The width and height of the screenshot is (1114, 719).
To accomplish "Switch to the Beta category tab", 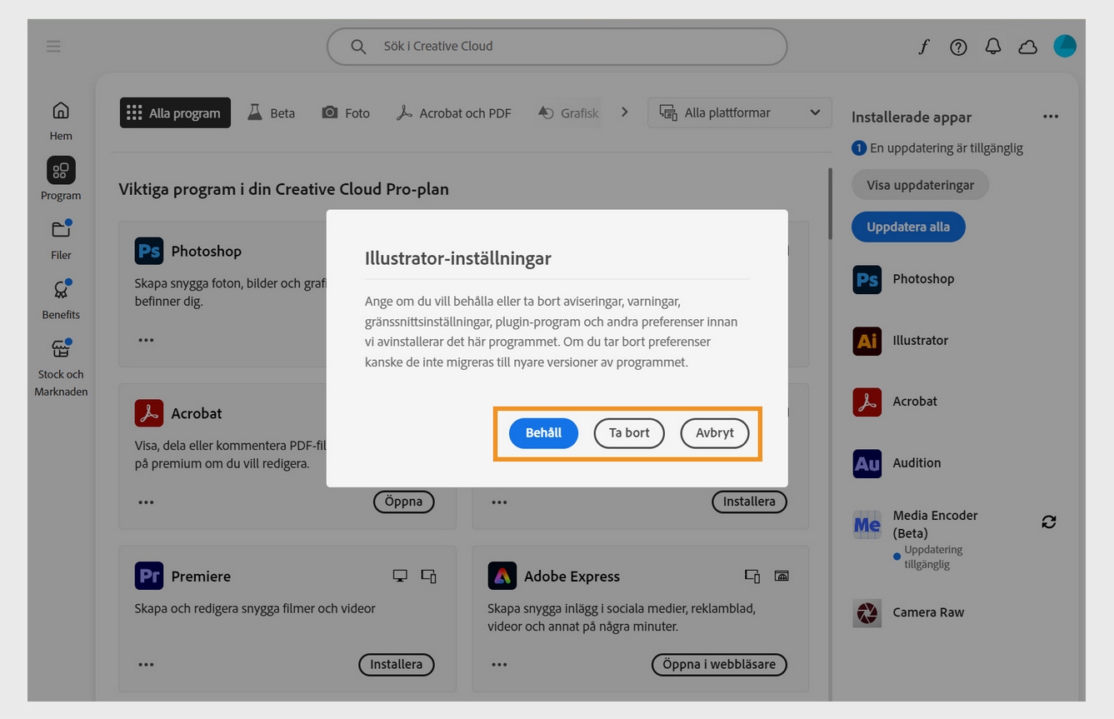I will point(271,112).
